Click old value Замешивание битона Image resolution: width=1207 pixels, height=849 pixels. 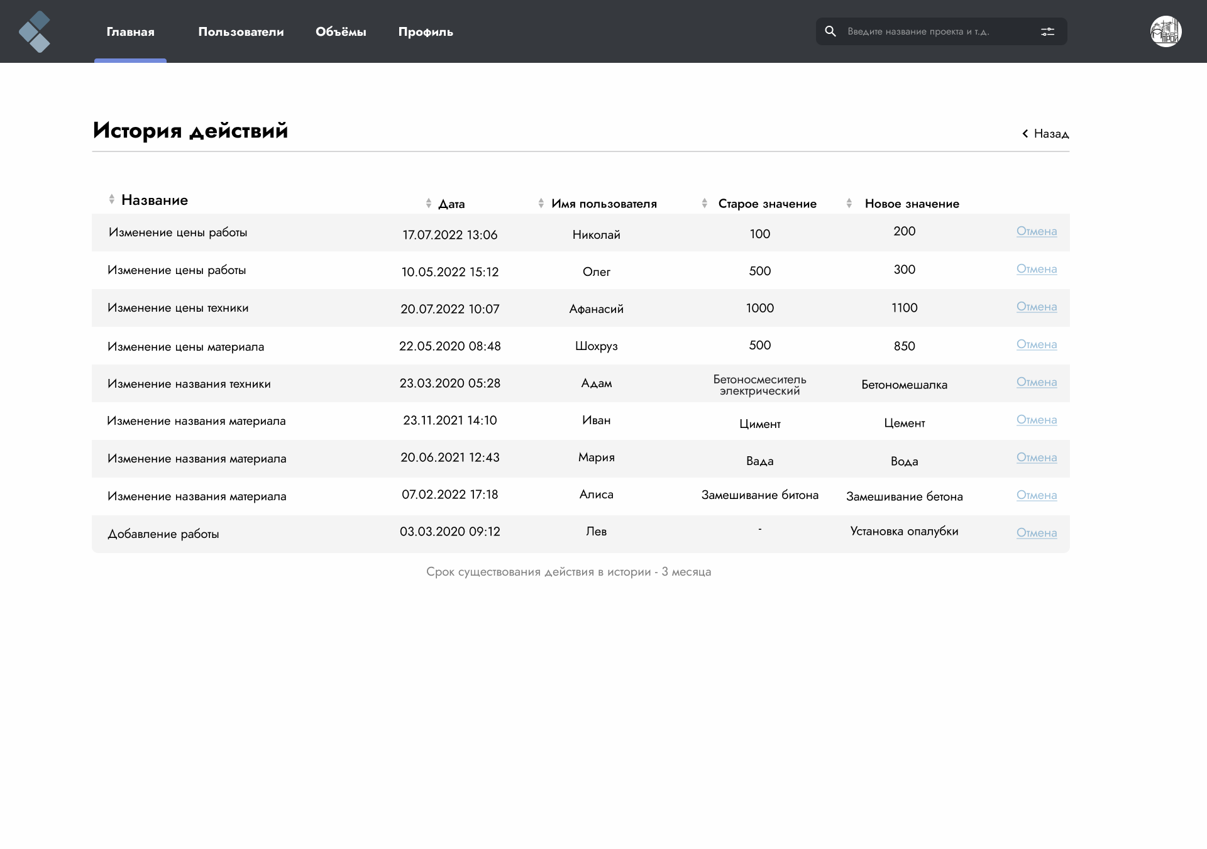coord(760,495)
